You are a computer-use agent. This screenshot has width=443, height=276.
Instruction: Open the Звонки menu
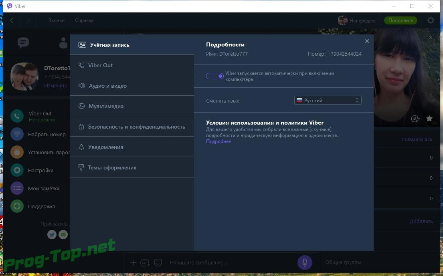click(x=56, y=20)
